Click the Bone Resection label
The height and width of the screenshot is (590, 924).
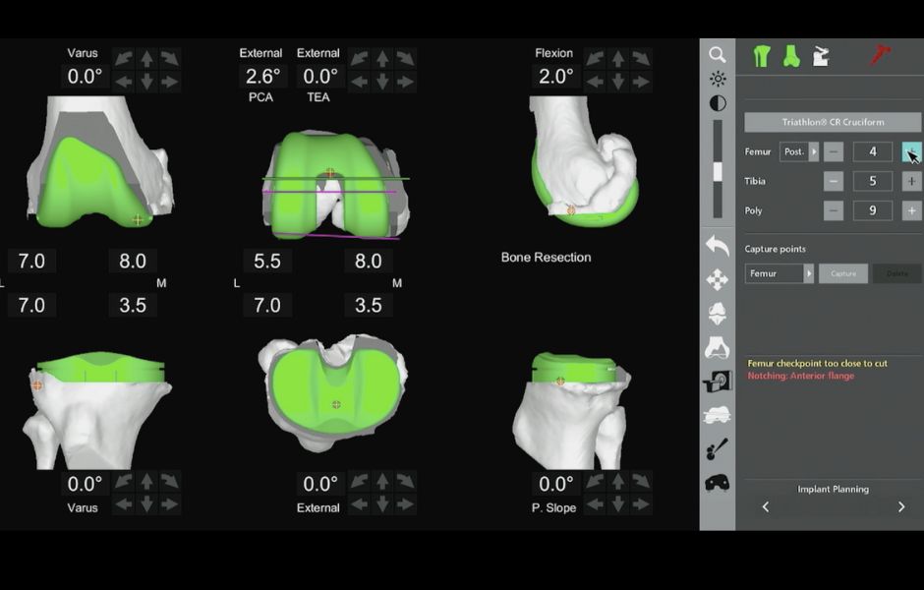click(x=546, y=257)
